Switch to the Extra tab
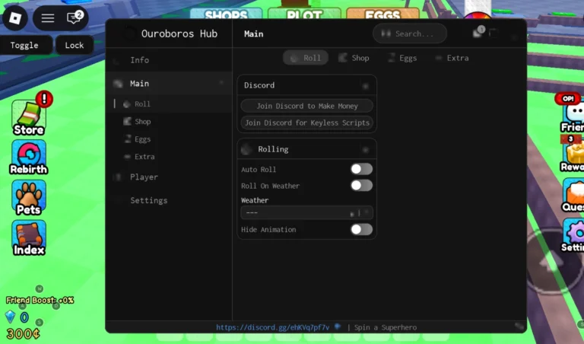The height and width of the screenshot is (344, 584). [x=452, y=58]
